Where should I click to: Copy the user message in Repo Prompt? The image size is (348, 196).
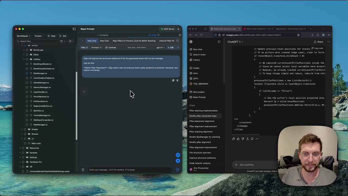tap(173, 80)
